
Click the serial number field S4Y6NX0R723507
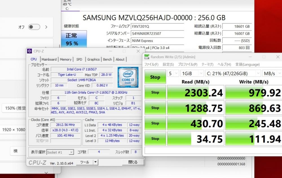(157, 34)
